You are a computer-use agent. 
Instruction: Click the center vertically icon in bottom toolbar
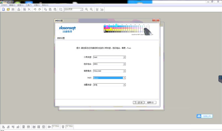[24, 127]
